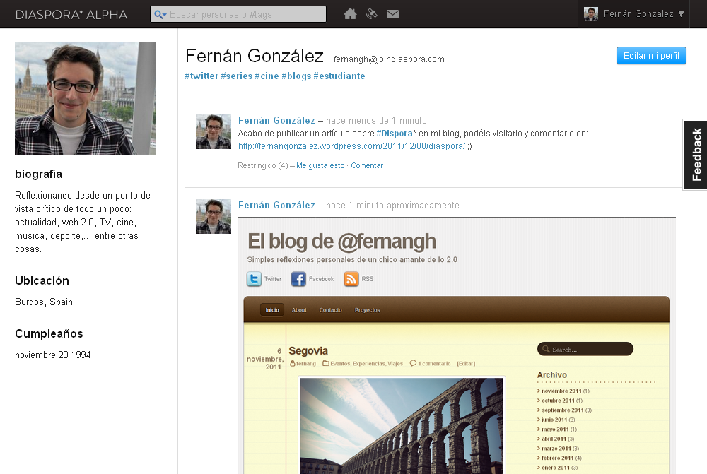Open the Feedback side tab
707x474 pixels.
click(x=696, y=154)
